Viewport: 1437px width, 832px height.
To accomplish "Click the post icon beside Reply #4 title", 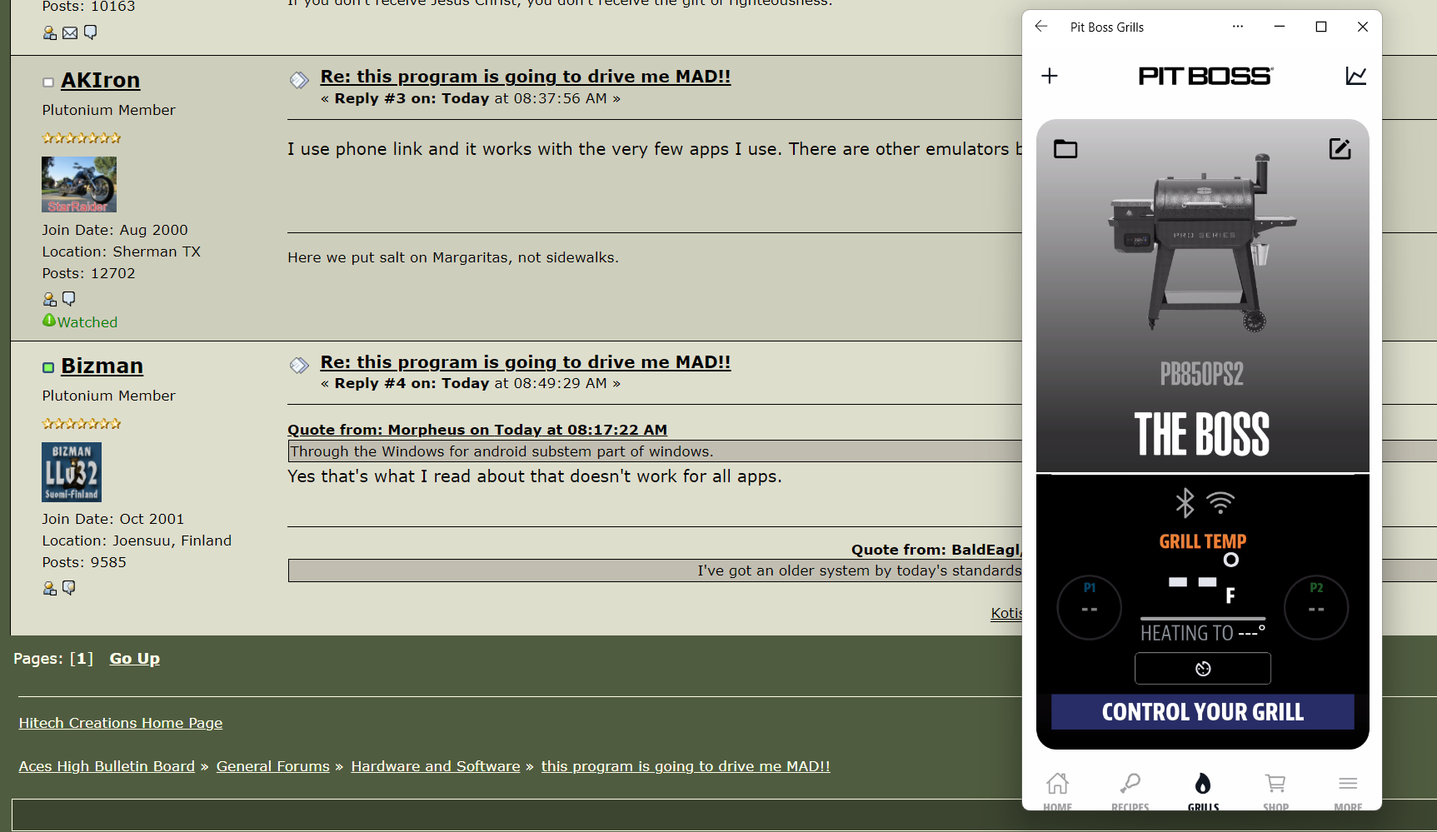I will click(x=299, y=366).
